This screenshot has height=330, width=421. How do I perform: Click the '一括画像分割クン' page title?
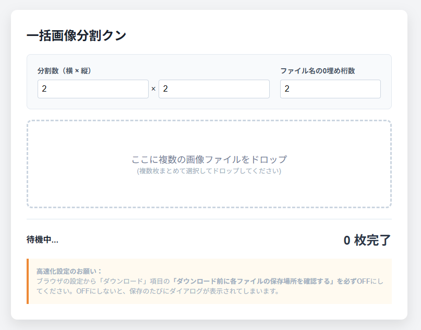click(76, 35)
